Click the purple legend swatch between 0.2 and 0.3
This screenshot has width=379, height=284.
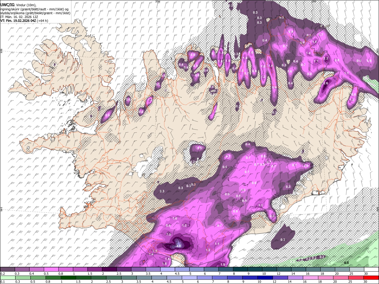pyautogui.click(x=8, y=269)
